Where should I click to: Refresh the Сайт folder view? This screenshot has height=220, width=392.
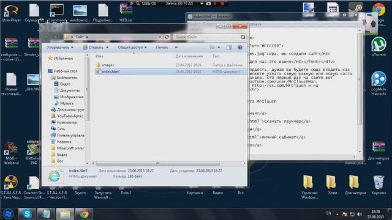pos(167,37)
